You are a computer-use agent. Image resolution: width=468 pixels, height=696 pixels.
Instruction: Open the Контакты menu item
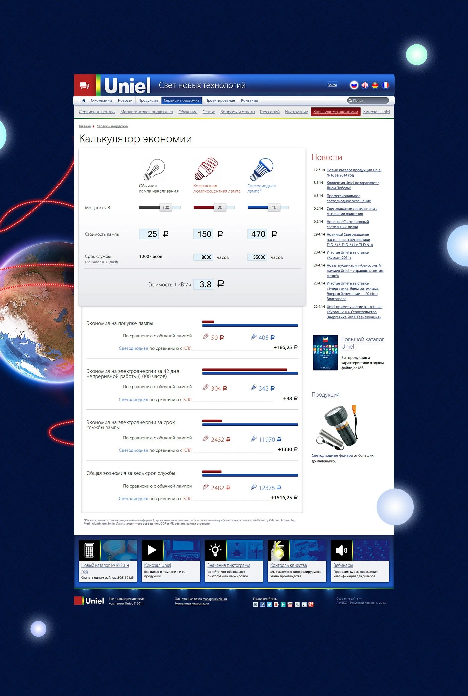click(x=249, y=100)
